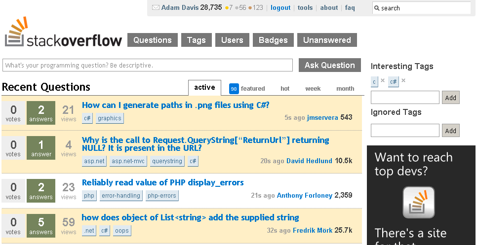Click the graphics tag
The height and width of the screenshot is (245, 477).
[110, 118]
